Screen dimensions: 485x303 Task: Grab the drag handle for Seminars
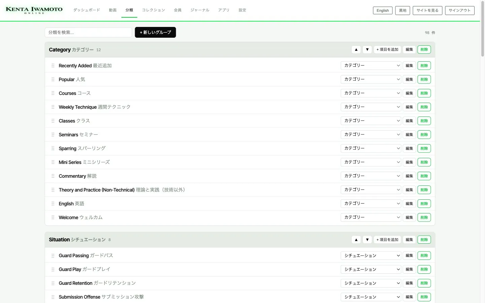53,135
